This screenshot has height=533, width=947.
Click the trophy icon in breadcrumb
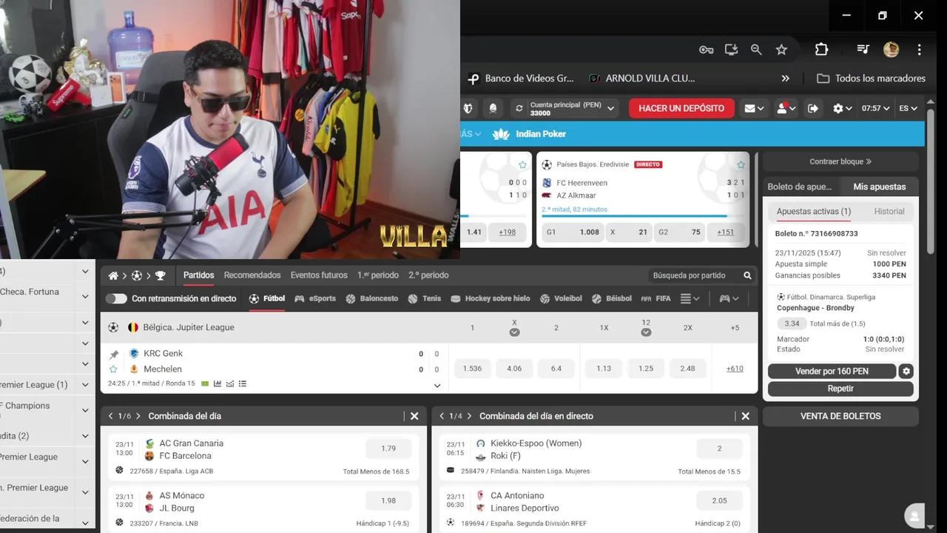coord(160,276)
